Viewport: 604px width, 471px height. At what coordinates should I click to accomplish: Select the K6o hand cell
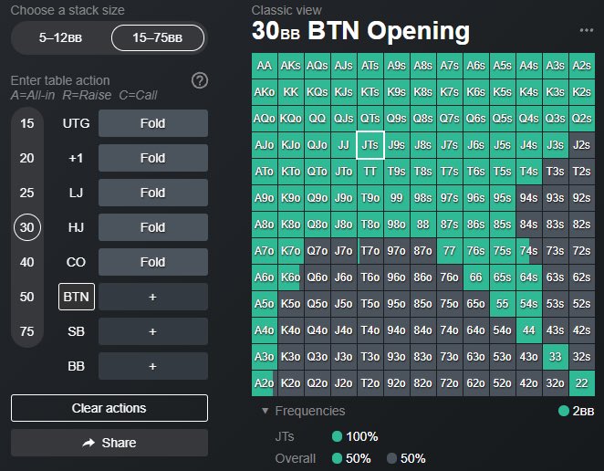pos(291,277)
